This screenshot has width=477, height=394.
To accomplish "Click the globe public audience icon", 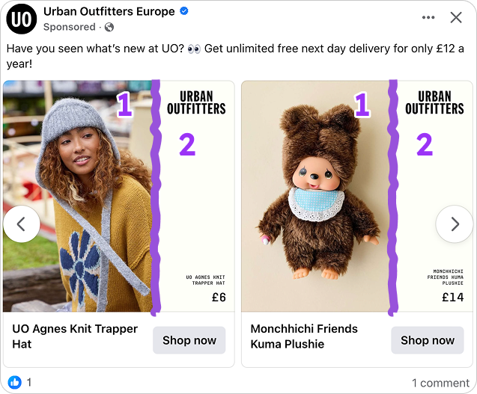I will pyautogui.click(x=109, y=28).
